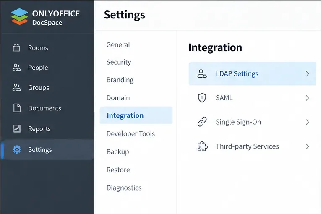Open the Diagnostics section
The height and width of the screenshot is (214, 321).
tap(124, 188)
